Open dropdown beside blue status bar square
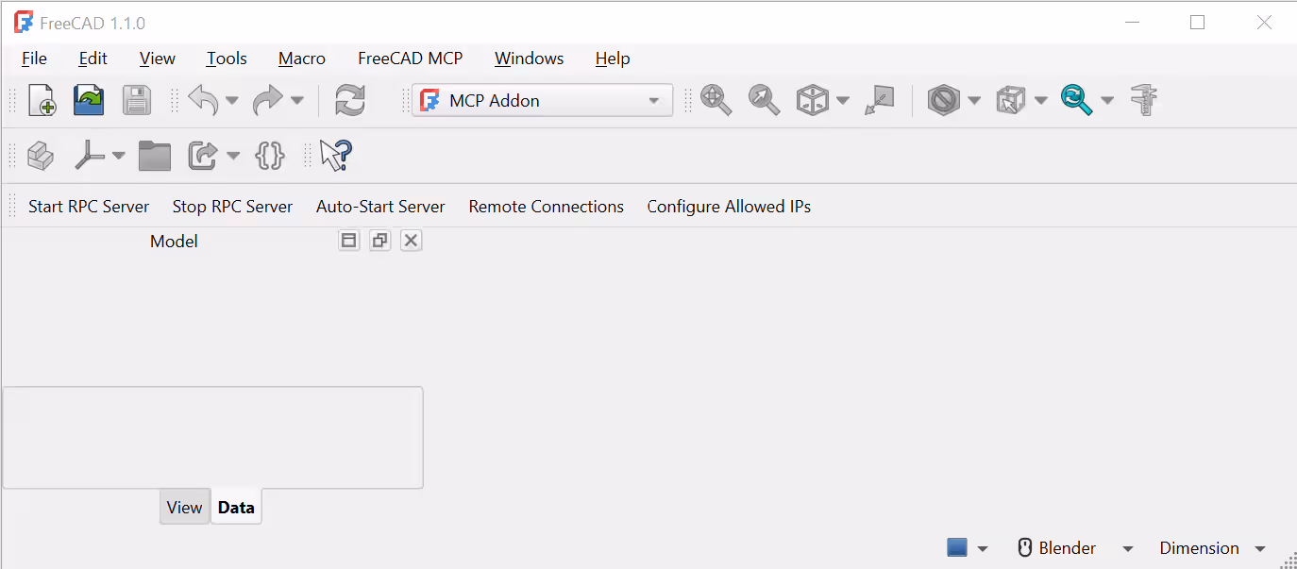1297x569 pixels. pos(983,548)
